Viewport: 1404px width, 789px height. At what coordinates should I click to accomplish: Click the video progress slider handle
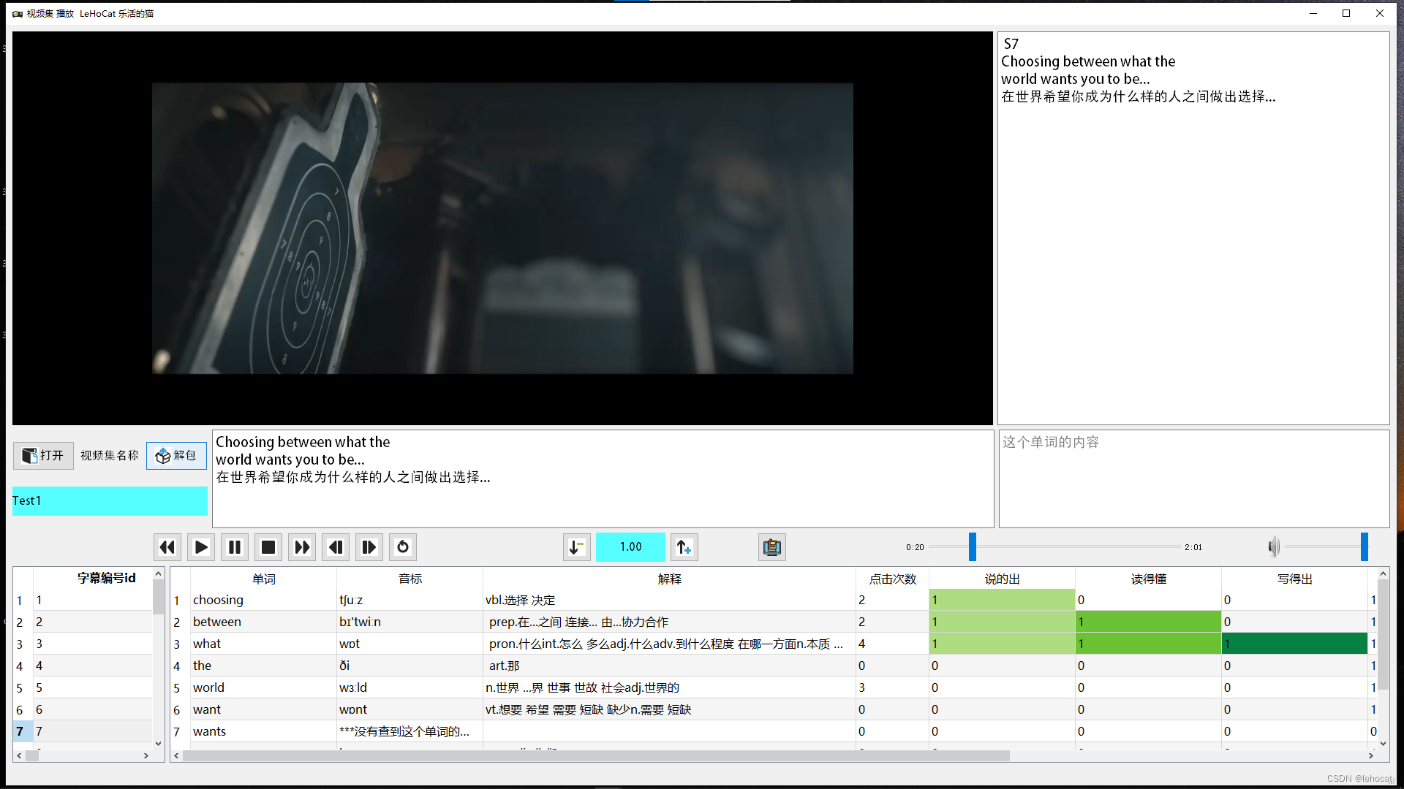(x=973, y=547)
